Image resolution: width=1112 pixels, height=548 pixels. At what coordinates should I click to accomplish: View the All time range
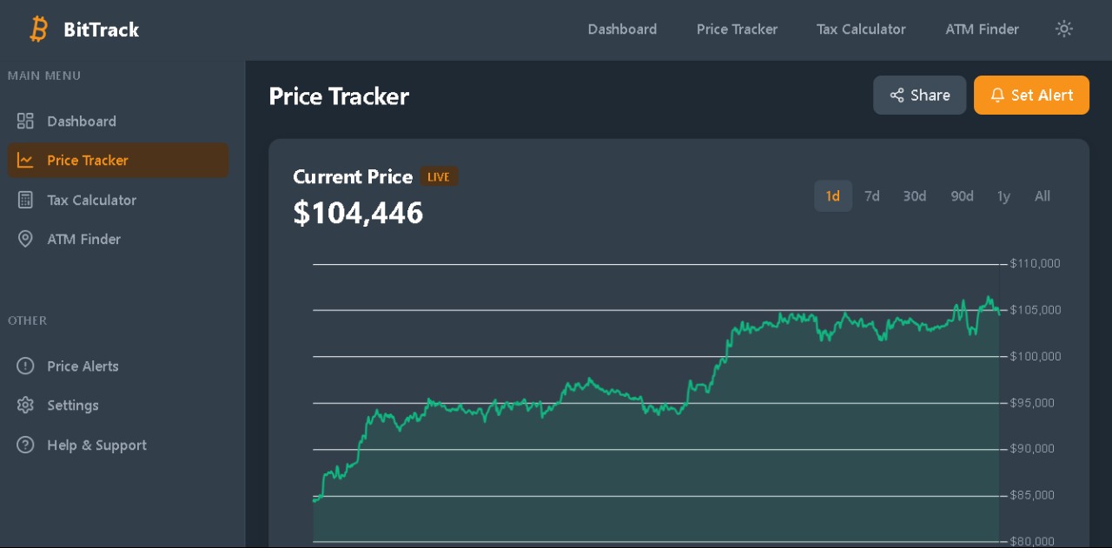coord(1042,195)
